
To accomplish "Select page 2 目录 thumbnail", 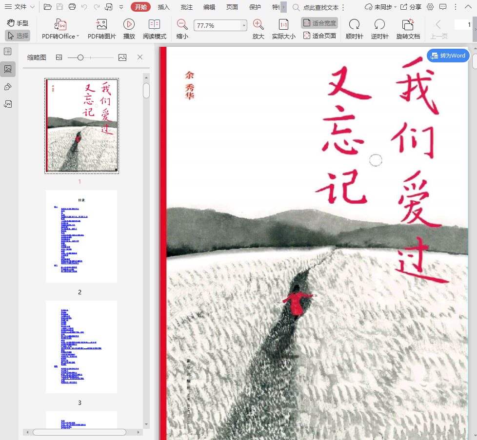I will pyautogui.click(x=81, y=236).
